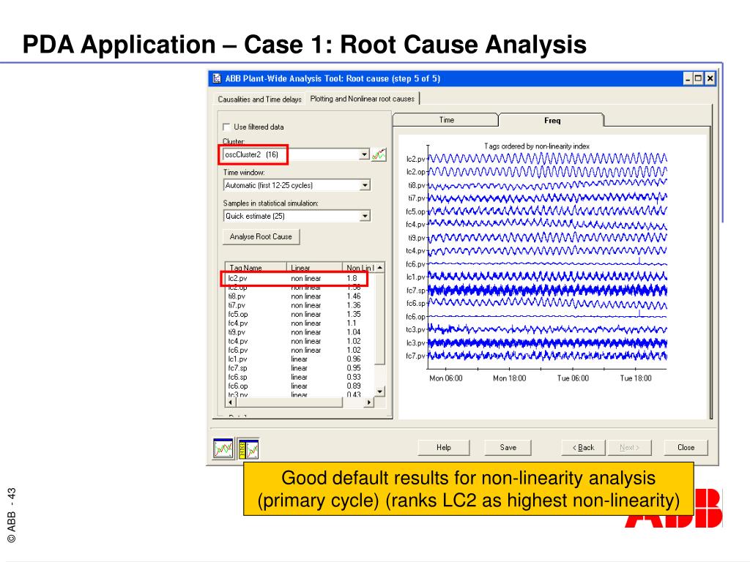
Task: Click horizontal scrollbar right arrow under tag list
Action: 368,402
